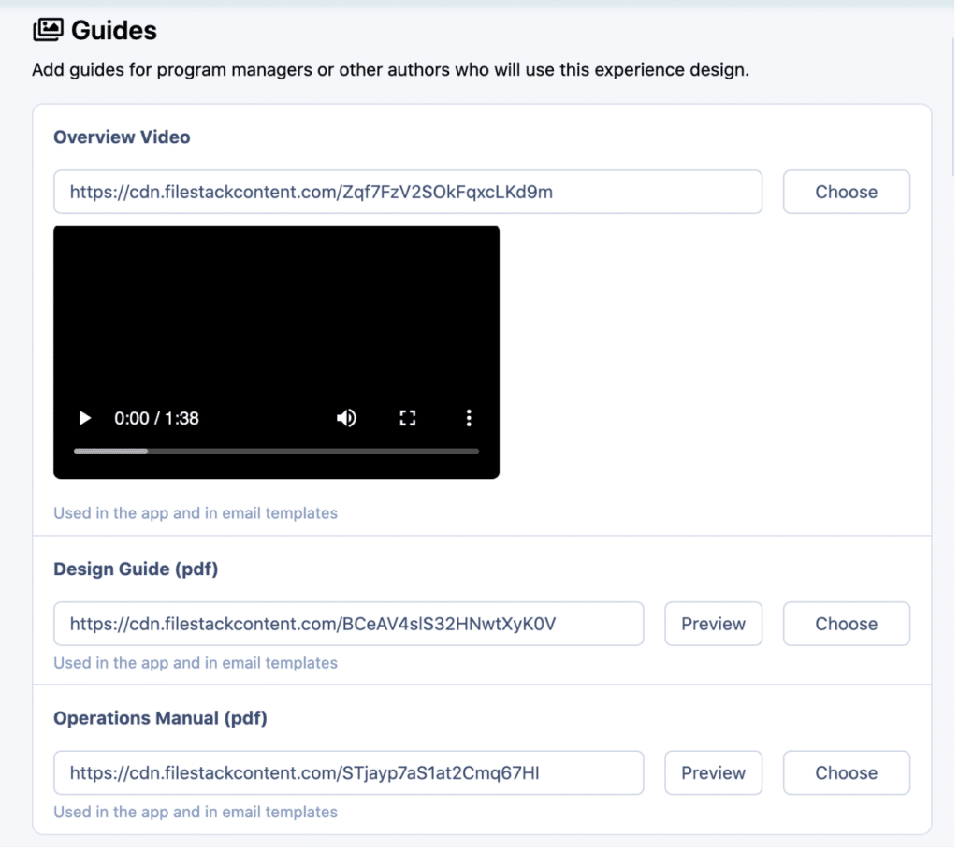The image size is (958, 850).
Task: Click the Design Guide (pdf) label
Action: (x=136, y=569)
